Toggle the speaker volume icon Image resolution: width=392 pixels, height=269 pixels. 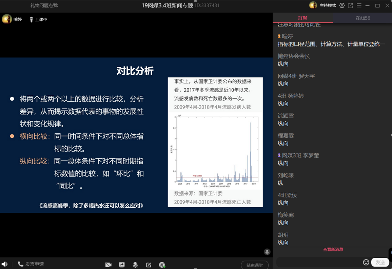4,264
